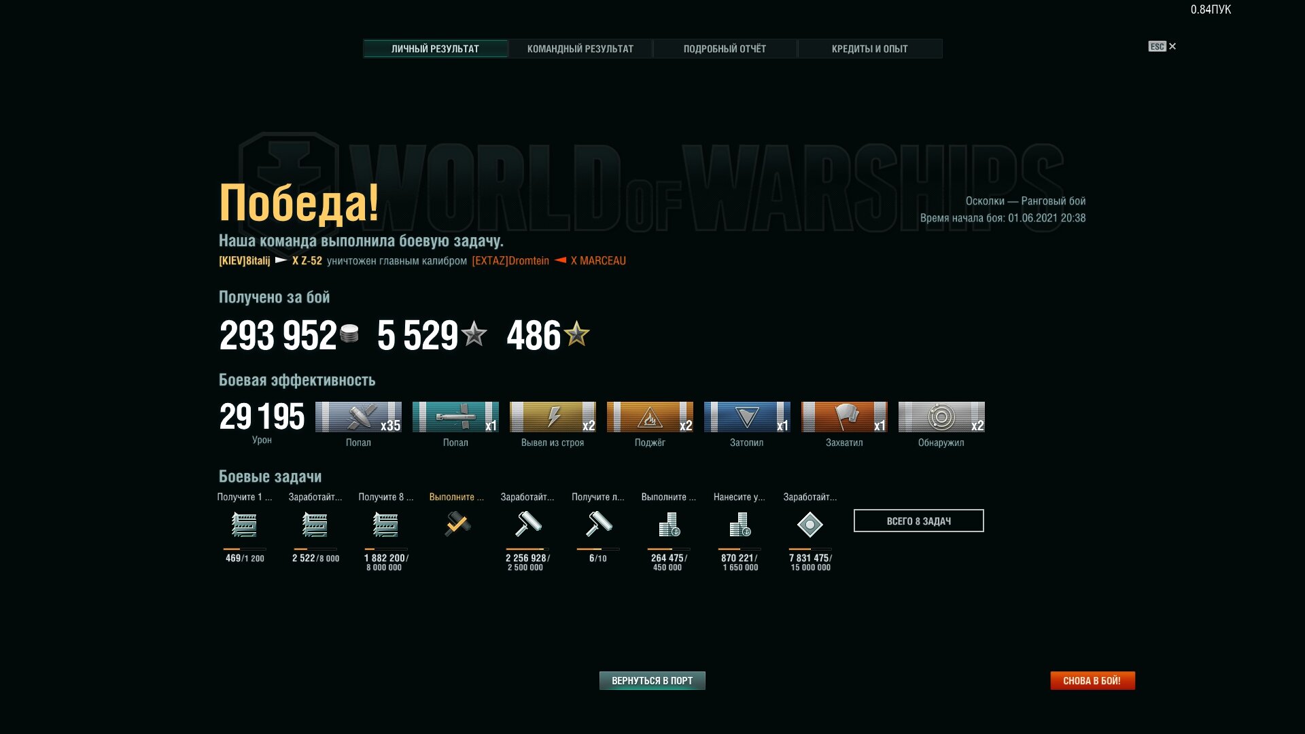The height and width of the screenshot is (734, 1305).
Task: Click the Наша команда выполнила боевую задачу text
Action: (x=361, y=241)
